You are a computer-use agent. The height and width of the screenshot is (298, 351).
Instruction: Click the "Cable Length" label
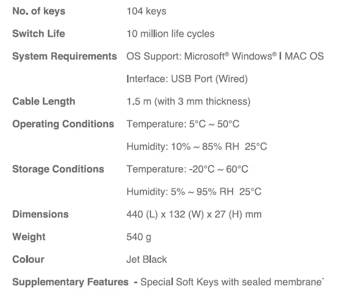[44, 101]
